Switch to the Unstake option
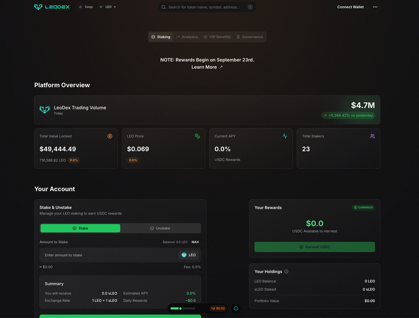419x318 pixels. point(160,228)
